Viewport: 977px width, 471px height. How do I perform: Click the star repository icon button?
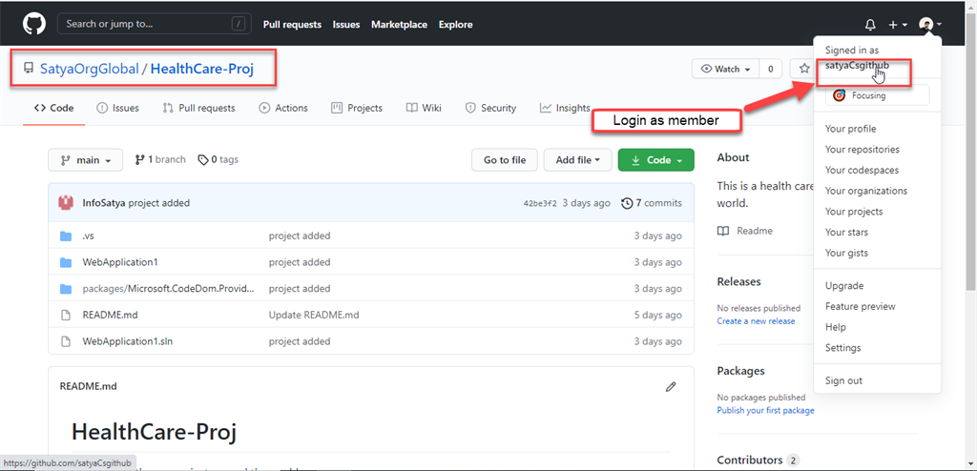pos(803,70)
